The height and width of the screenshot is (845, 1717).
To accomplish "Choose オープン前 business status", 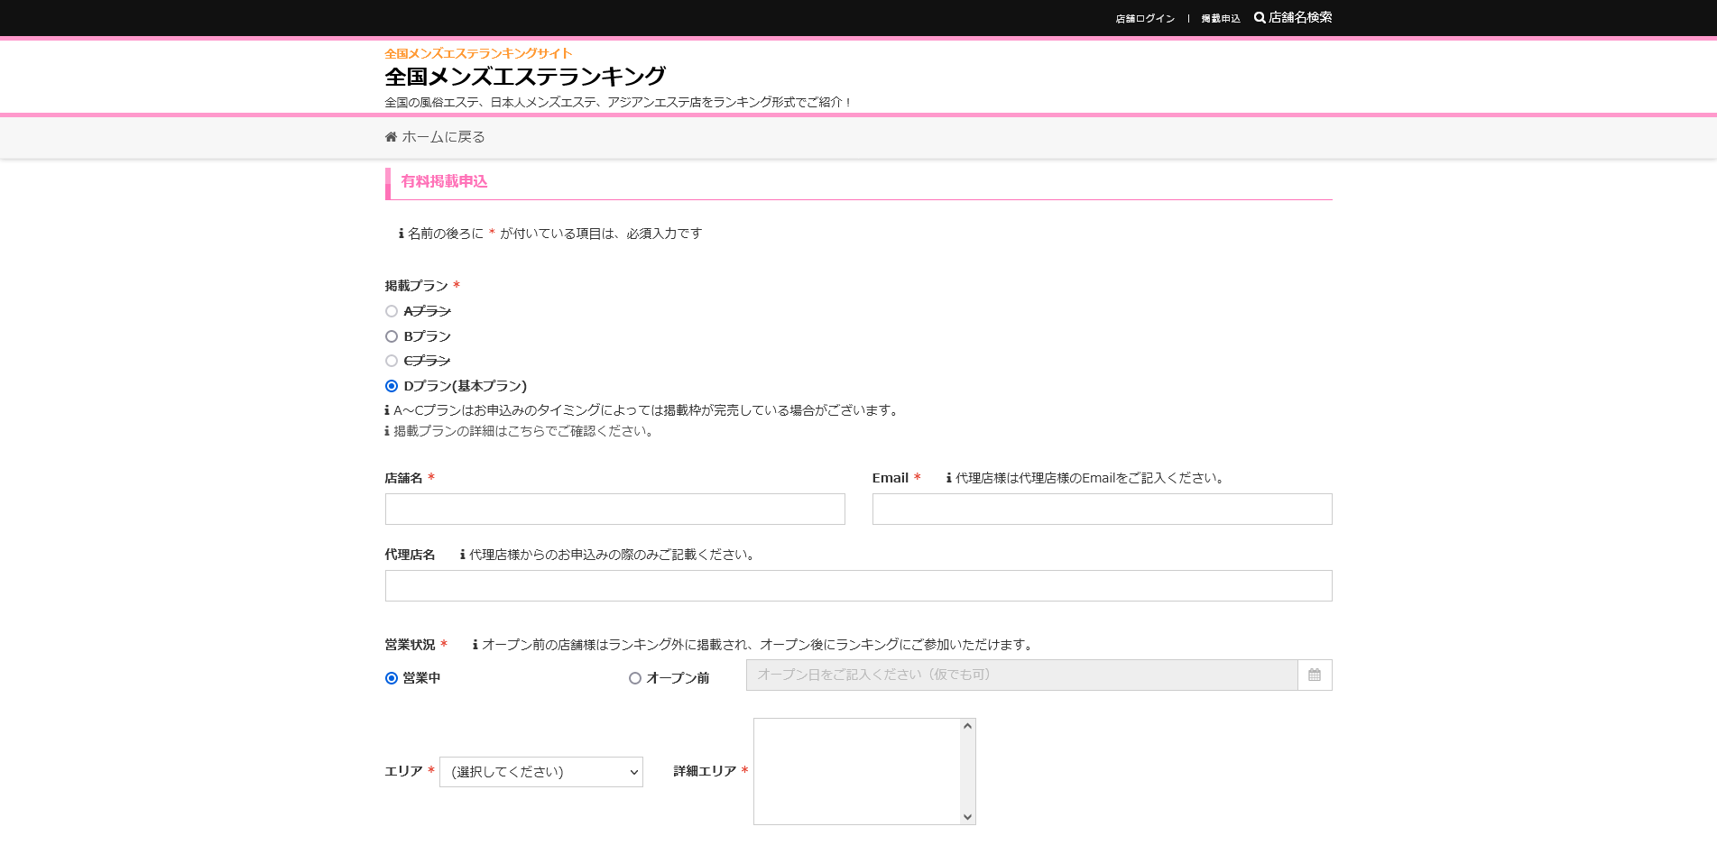I will [x=635, y=678].
